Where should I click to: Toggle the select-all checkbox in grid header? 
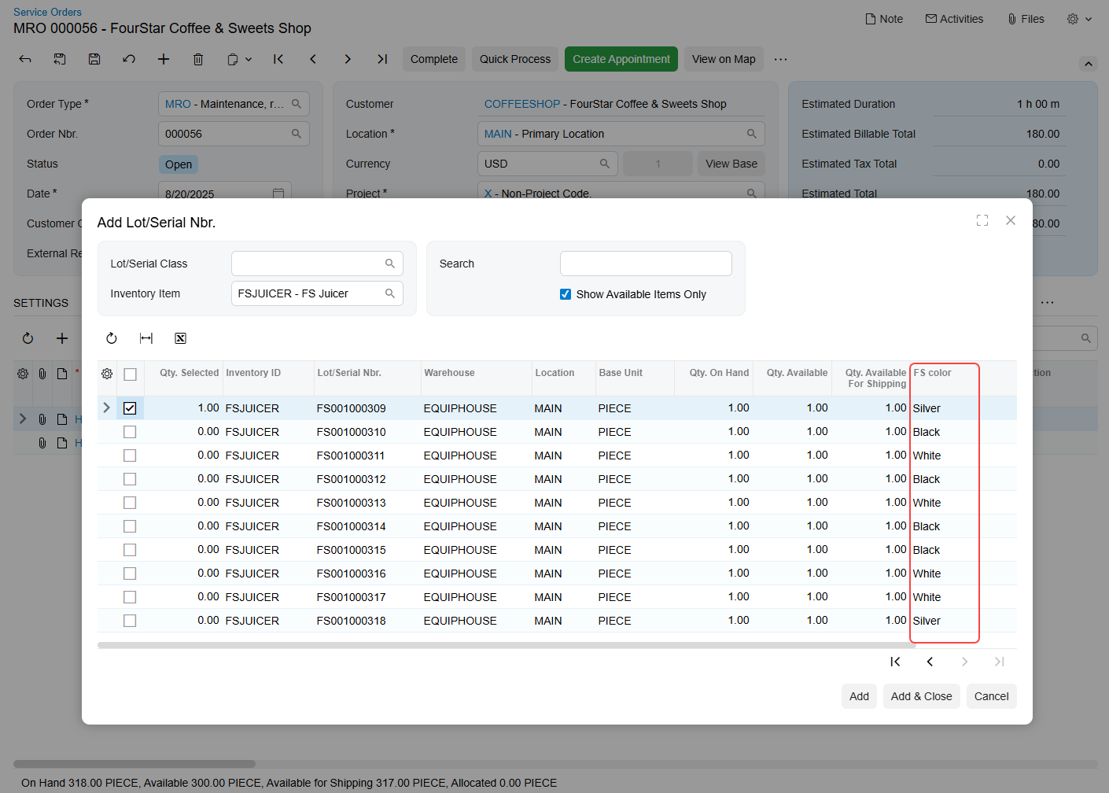point(130,374)
